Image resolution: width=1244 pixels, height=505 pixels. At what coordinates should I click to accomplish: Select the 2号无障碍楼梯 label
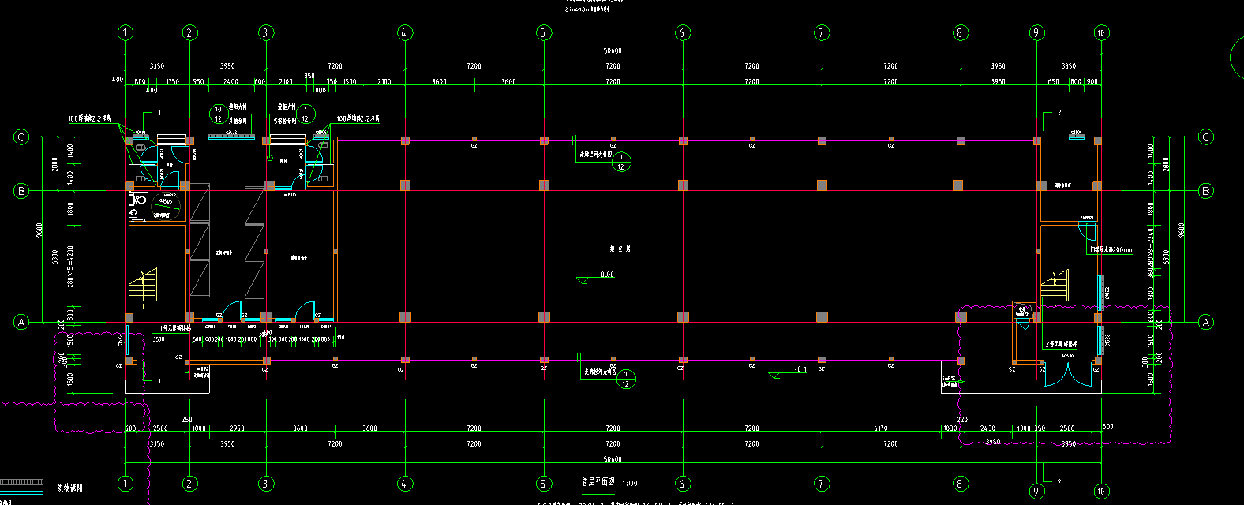pyautogui.click(x=1061, y=344)
